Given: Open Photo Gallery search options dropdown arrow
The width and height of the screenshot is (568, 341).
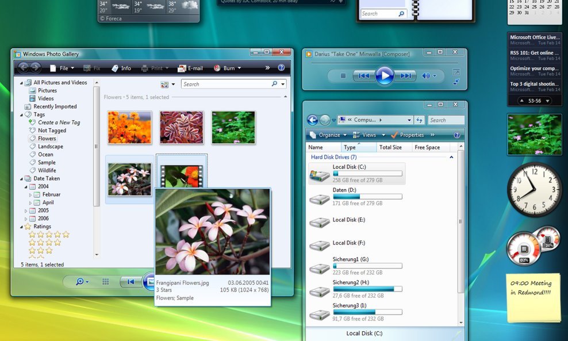Looking at the screenshot, I should (x=283, y=84).
